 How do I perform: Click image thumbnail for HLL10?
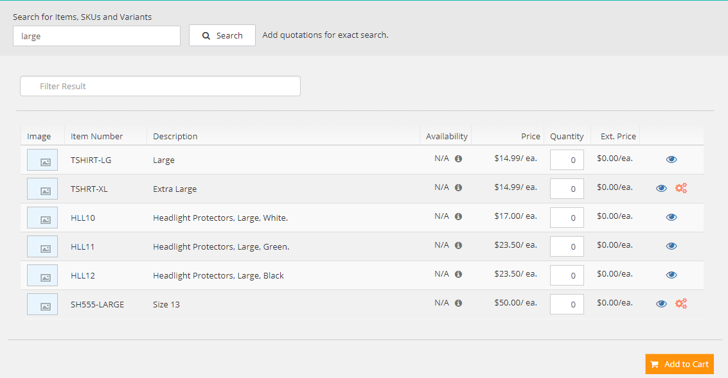(42, 218)
